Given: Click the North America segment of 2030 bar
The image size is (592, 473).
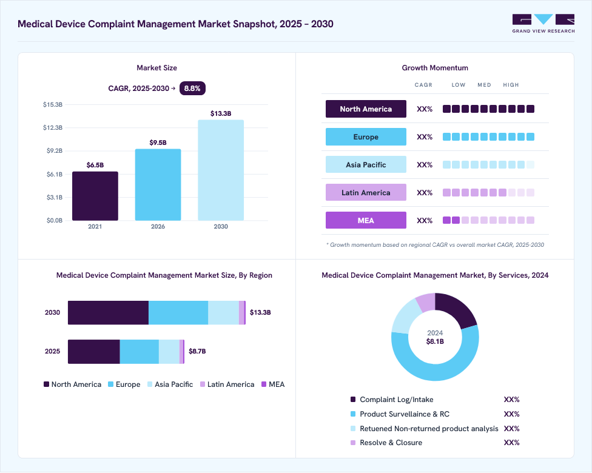Looking at the screenshot, I should click(x=108, y=312).
